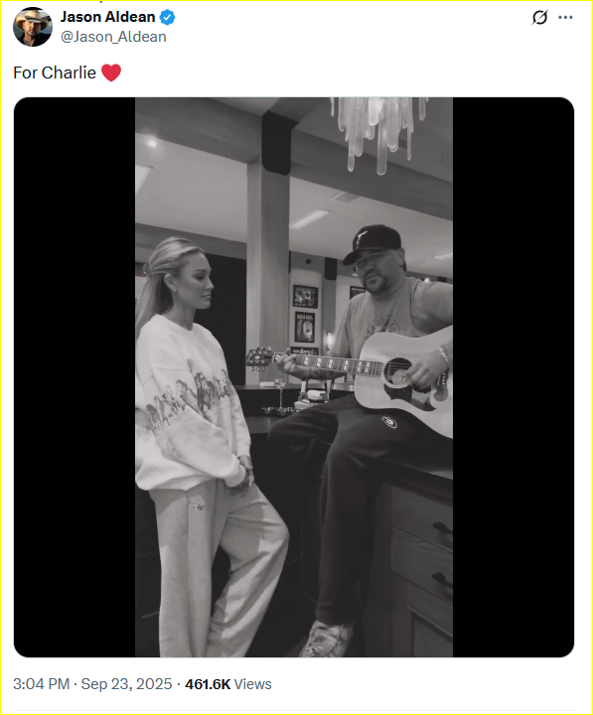
Task: Click the framed records on the wall
Action: 305,315
